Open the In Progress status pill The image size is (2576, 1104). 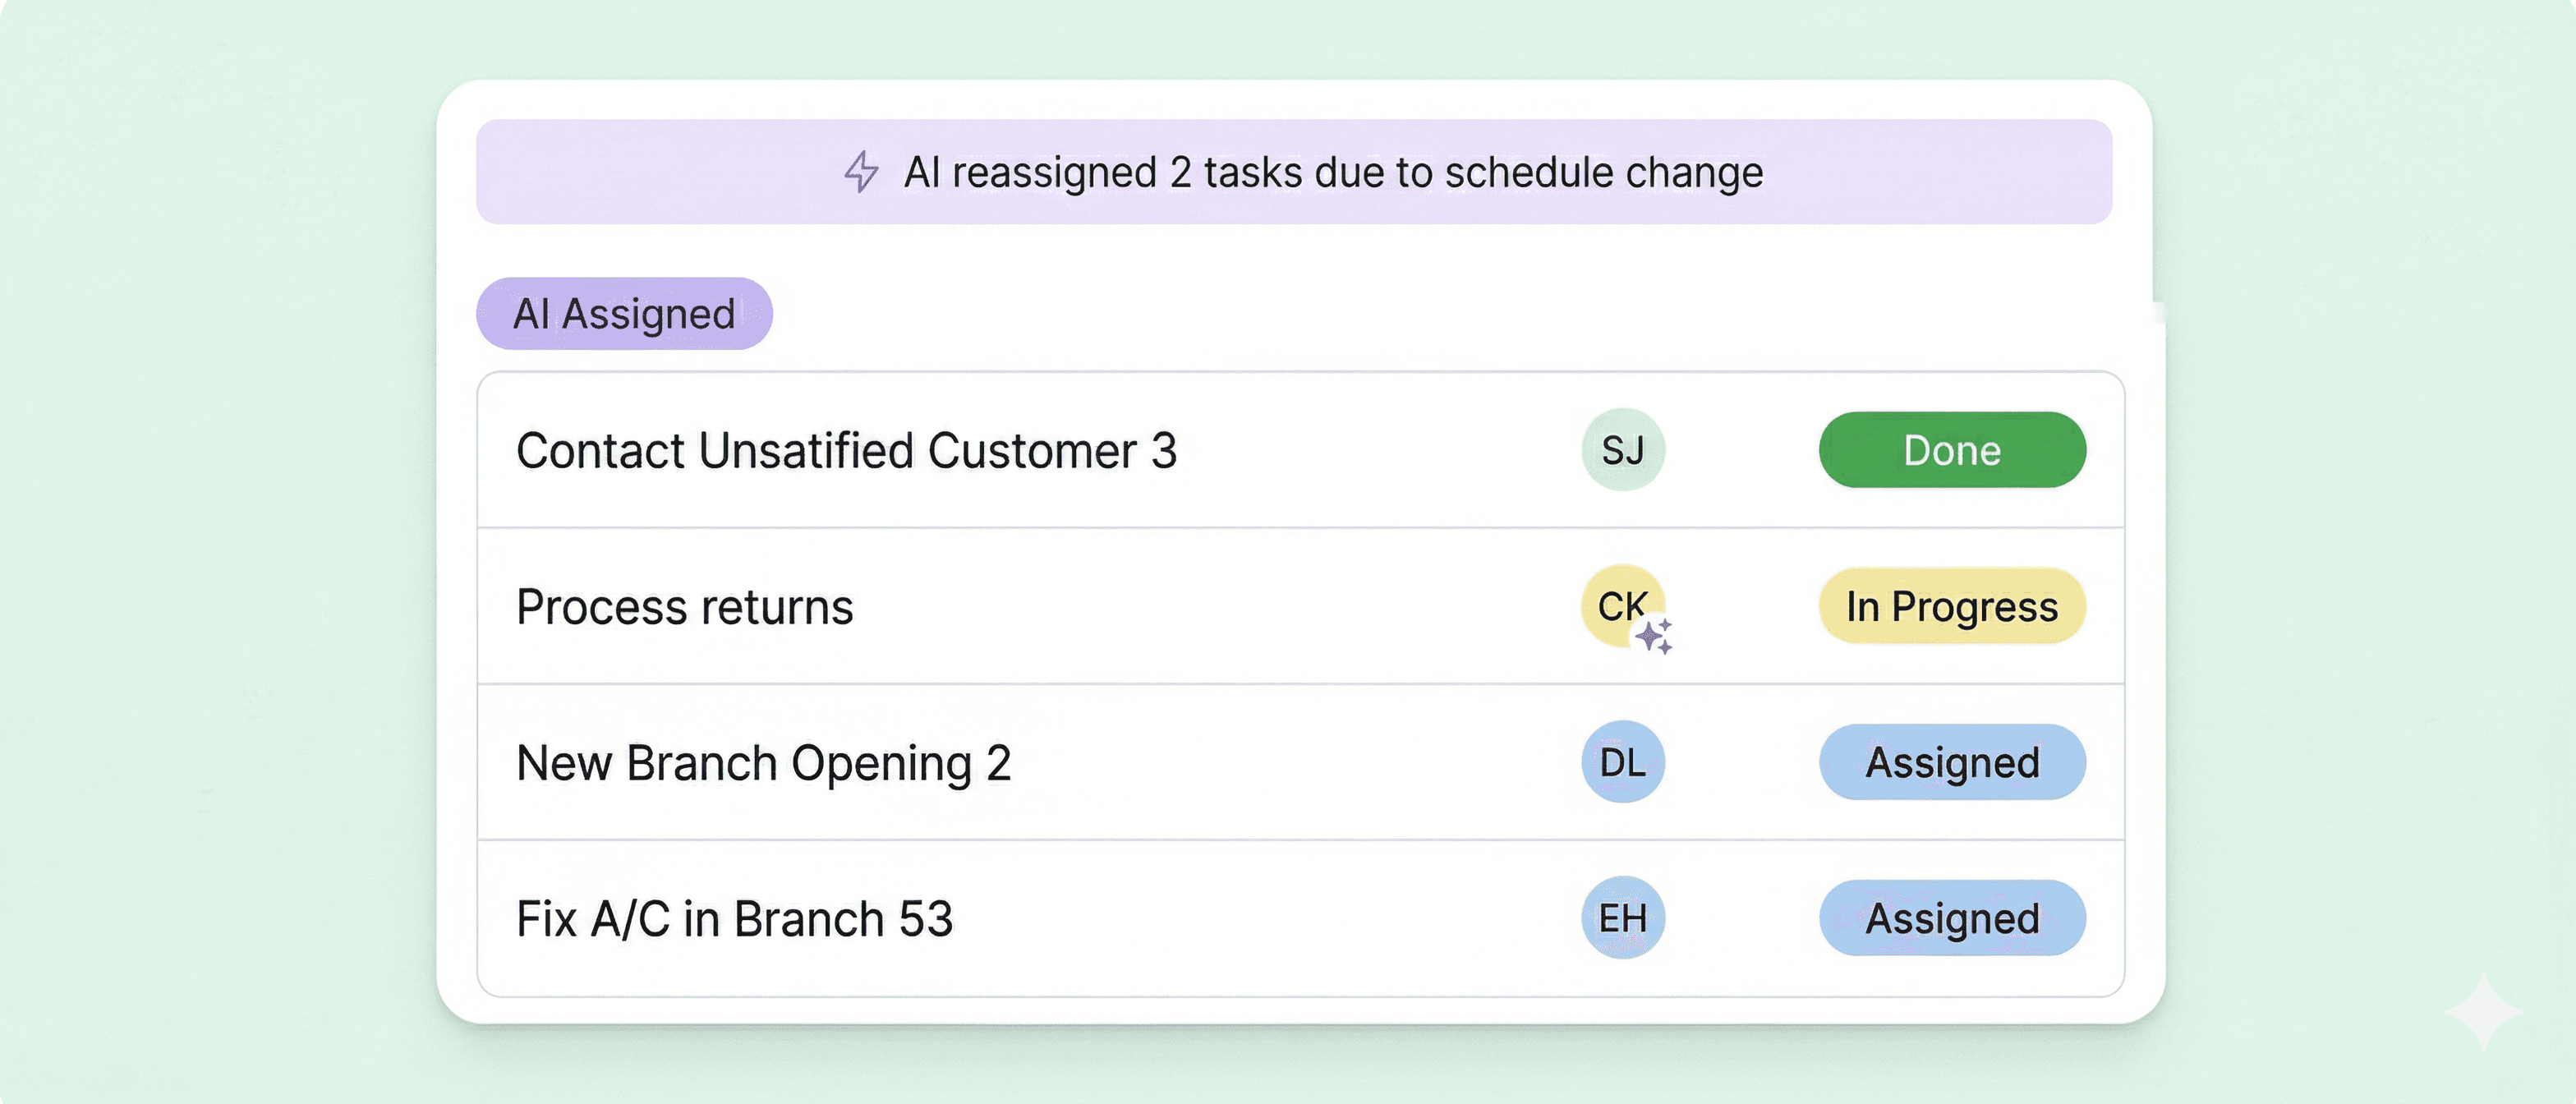1952,606
